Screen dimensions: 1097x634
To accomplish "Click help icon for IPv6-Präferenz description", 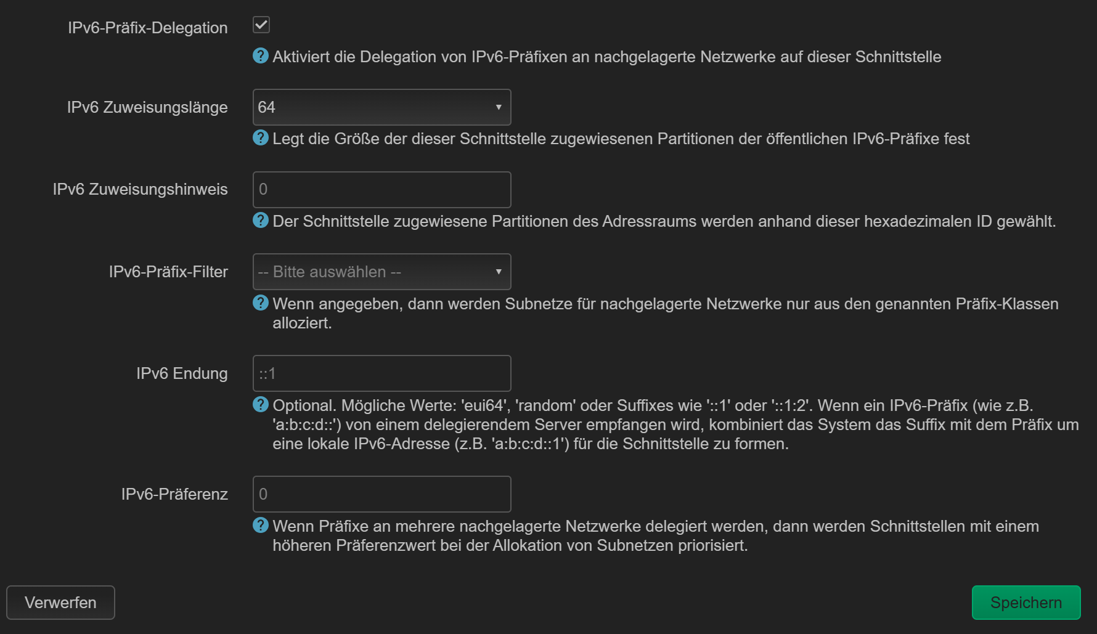I will pos(261,526).
